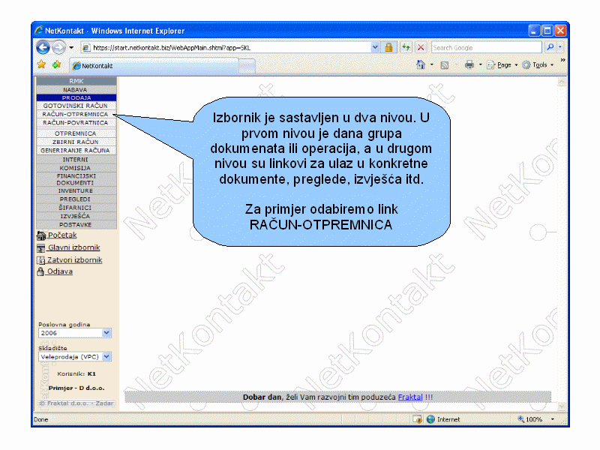Viewport: 600px width, 450px height.
Task: Open GENERIRANJE RAČUNA link
Action: pyautogui.click(x=76, y=151)
